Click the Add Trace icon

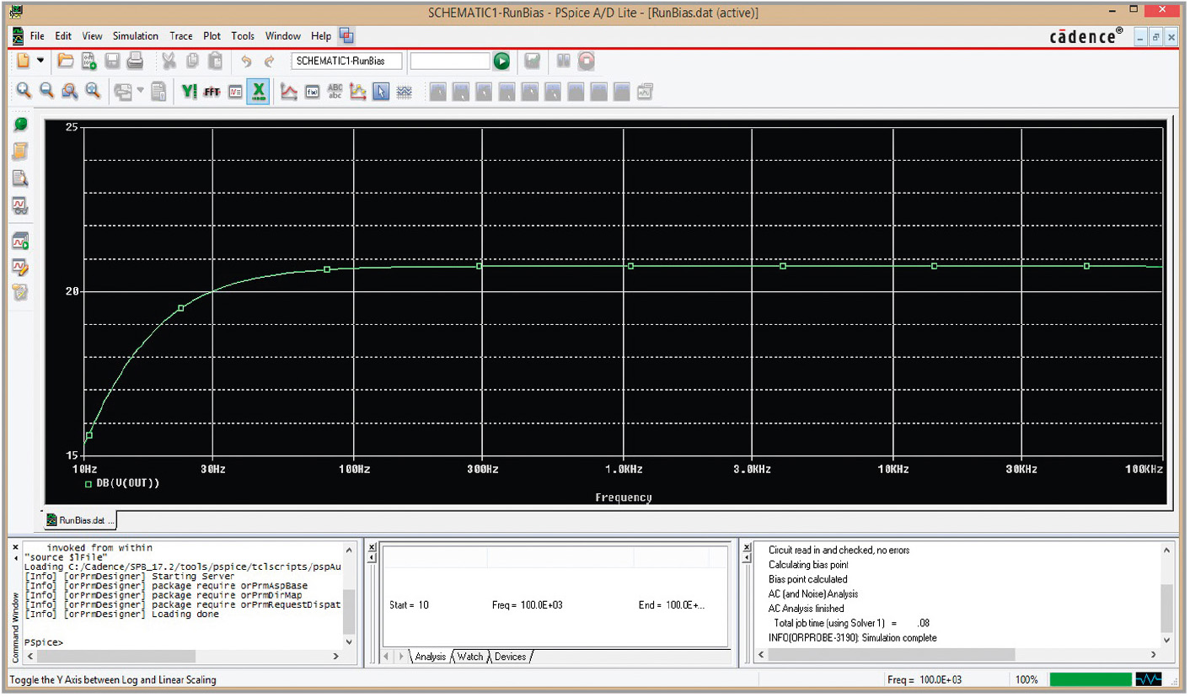coord(288,91)
